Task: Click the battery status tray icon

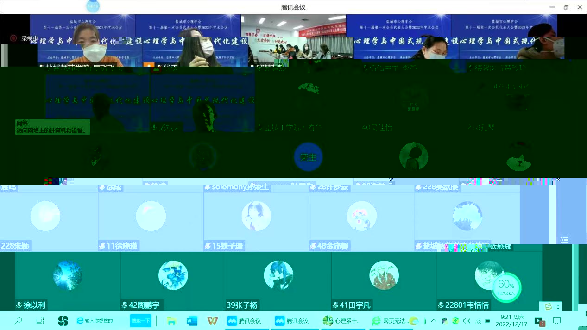Action: pos(488,321)
